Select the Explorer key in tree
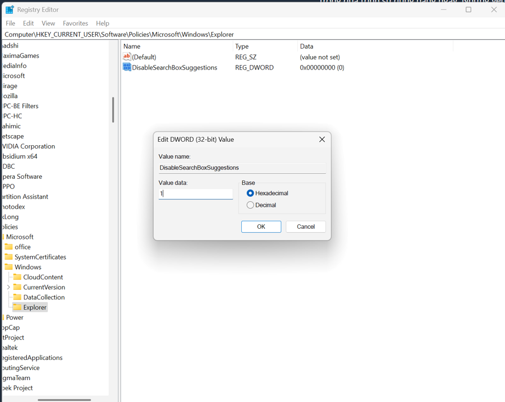505x402 pixels. pos(35,307)
